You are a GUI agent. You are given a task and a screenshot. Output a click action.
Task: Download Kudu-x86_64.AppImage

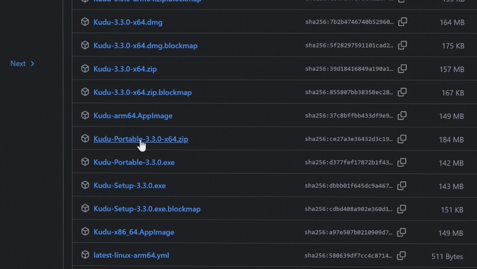[134, 232]
